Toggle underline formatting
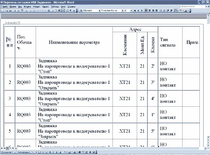Image resolution: width=210 pixels, height=155 pixels. click(x=142, y=11)
